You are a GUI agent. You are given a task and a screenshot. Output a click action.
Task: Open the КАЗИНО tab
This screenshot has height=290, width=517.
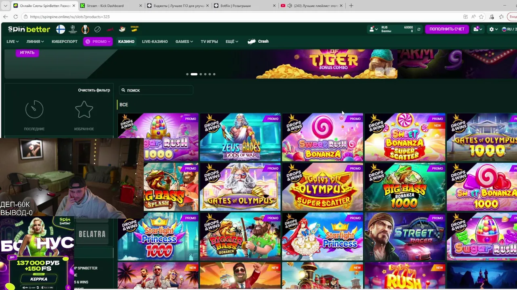click(126, 41)
